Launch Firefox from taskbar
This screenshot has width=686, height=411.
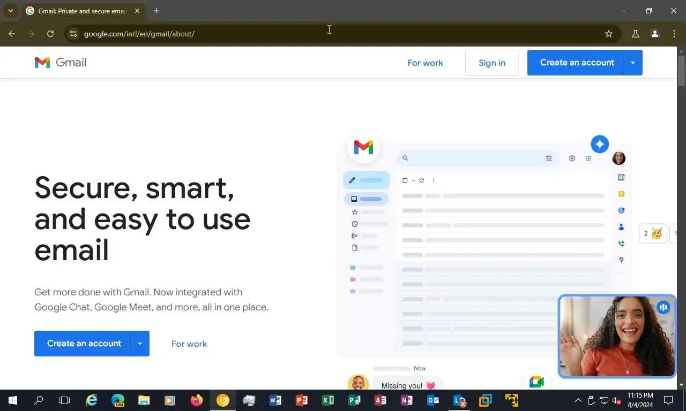[197, 400]
